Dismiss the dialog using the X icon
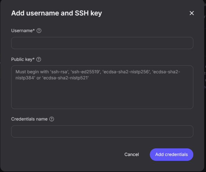 [x=192, y=13]
